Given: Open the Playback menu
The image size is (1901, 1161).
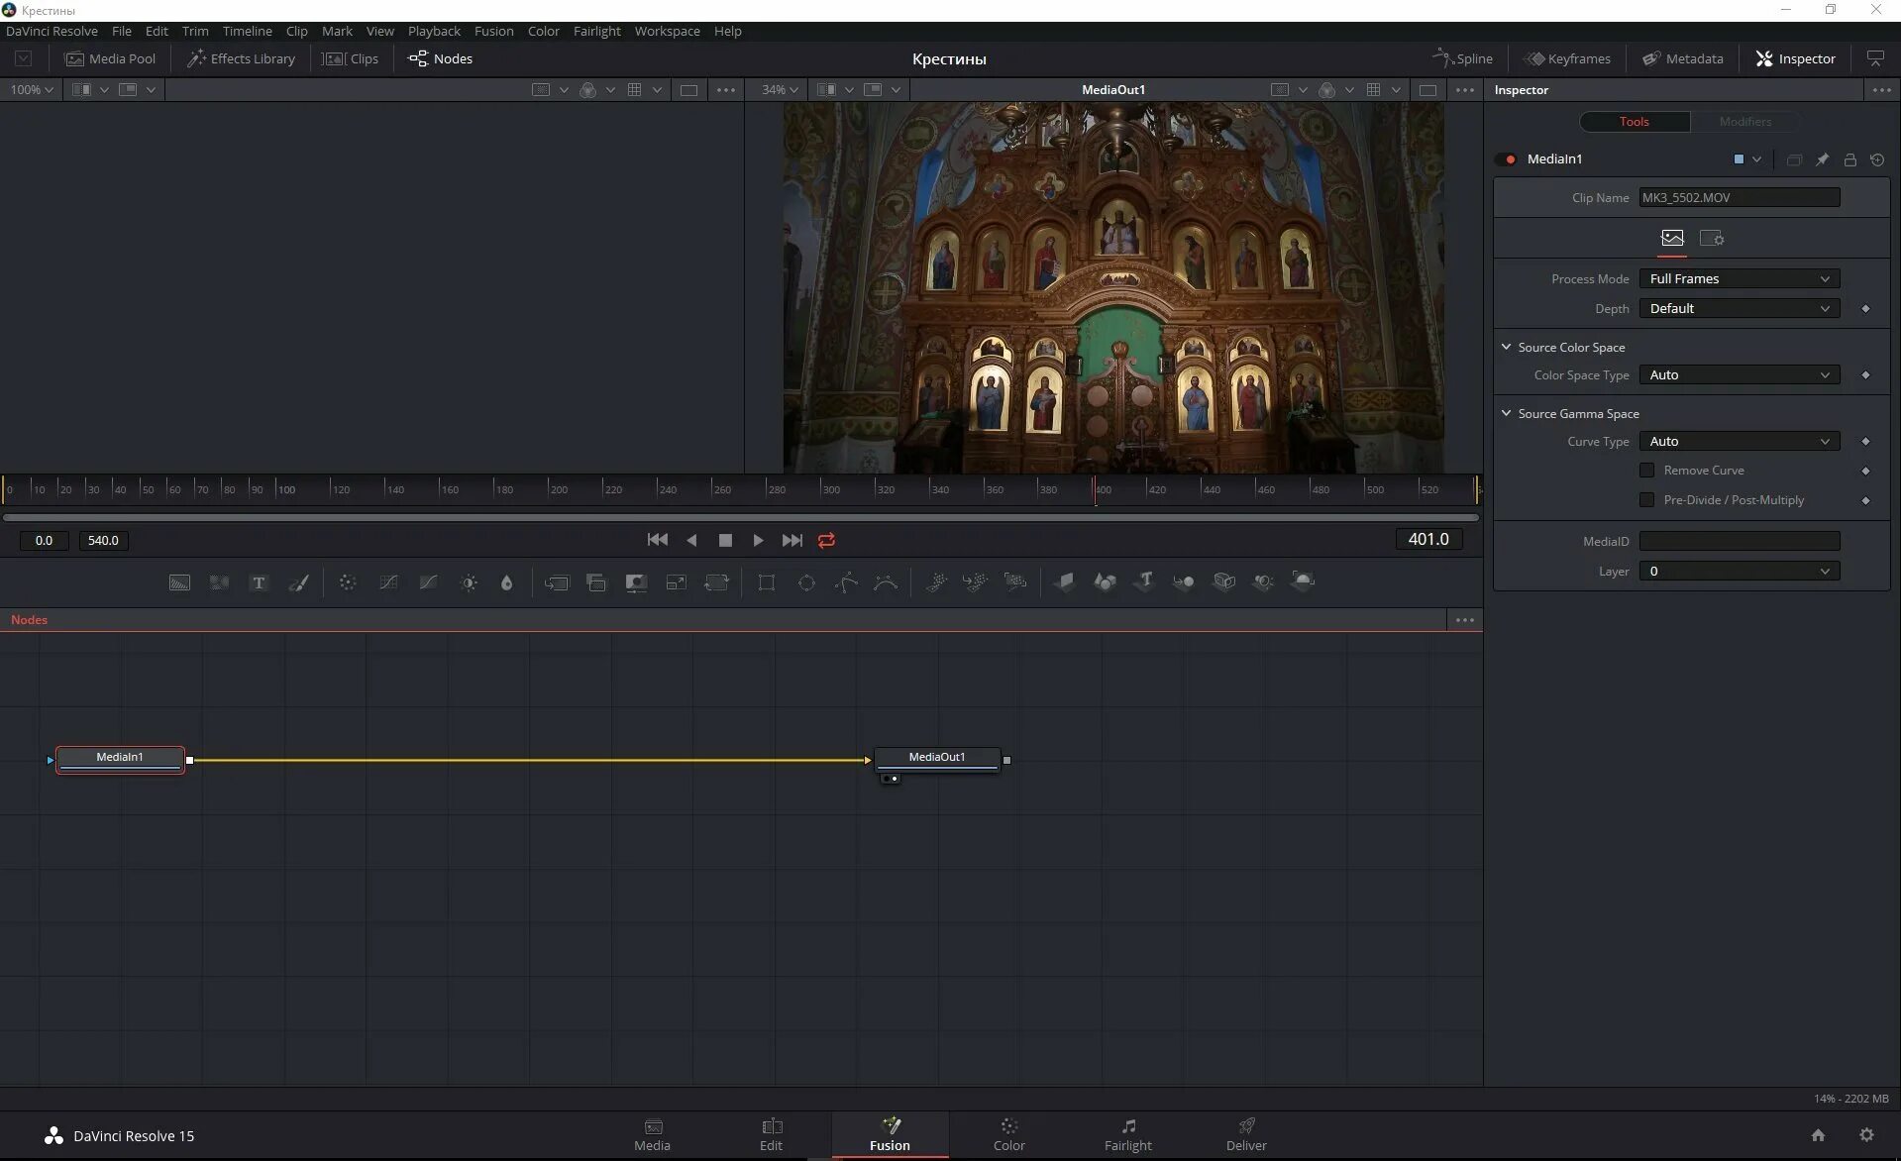Looking at the screenshot, I should point(434,31).
